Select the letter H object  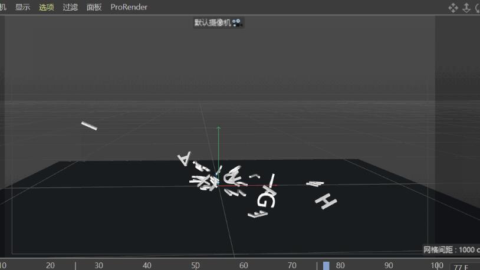click(326, 201)
